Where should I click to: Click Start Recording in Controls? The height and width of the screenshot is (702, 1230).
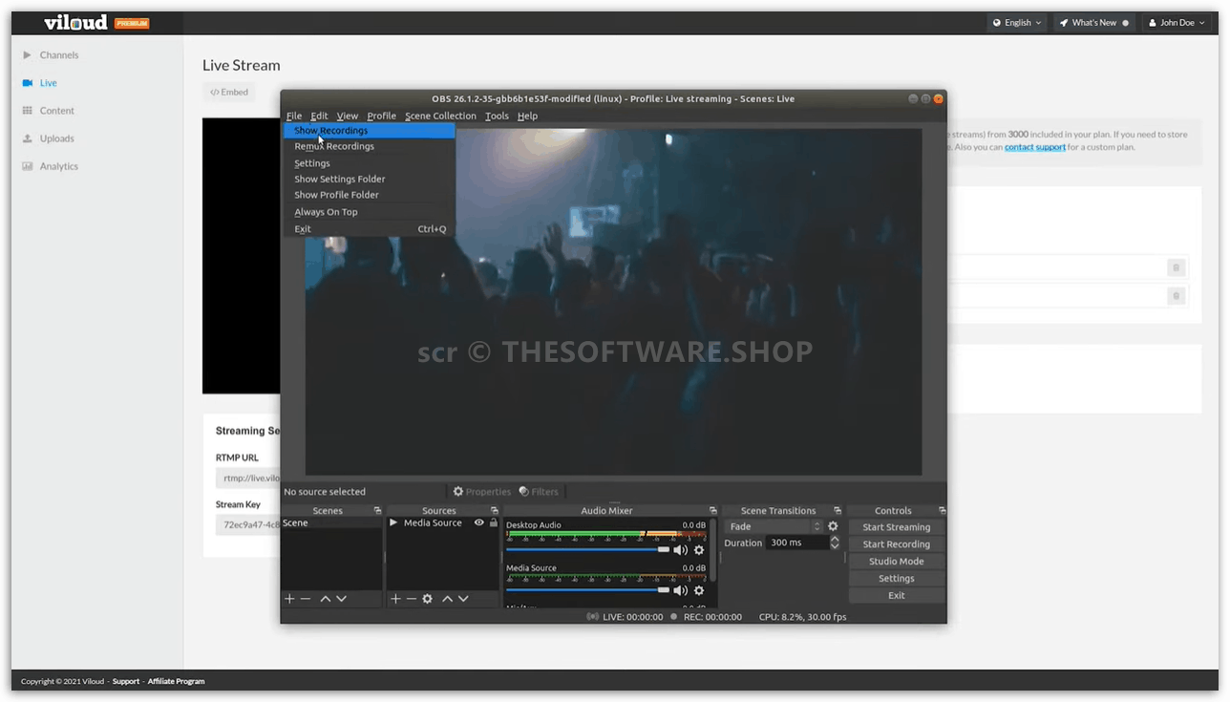[x=896, y=544]
